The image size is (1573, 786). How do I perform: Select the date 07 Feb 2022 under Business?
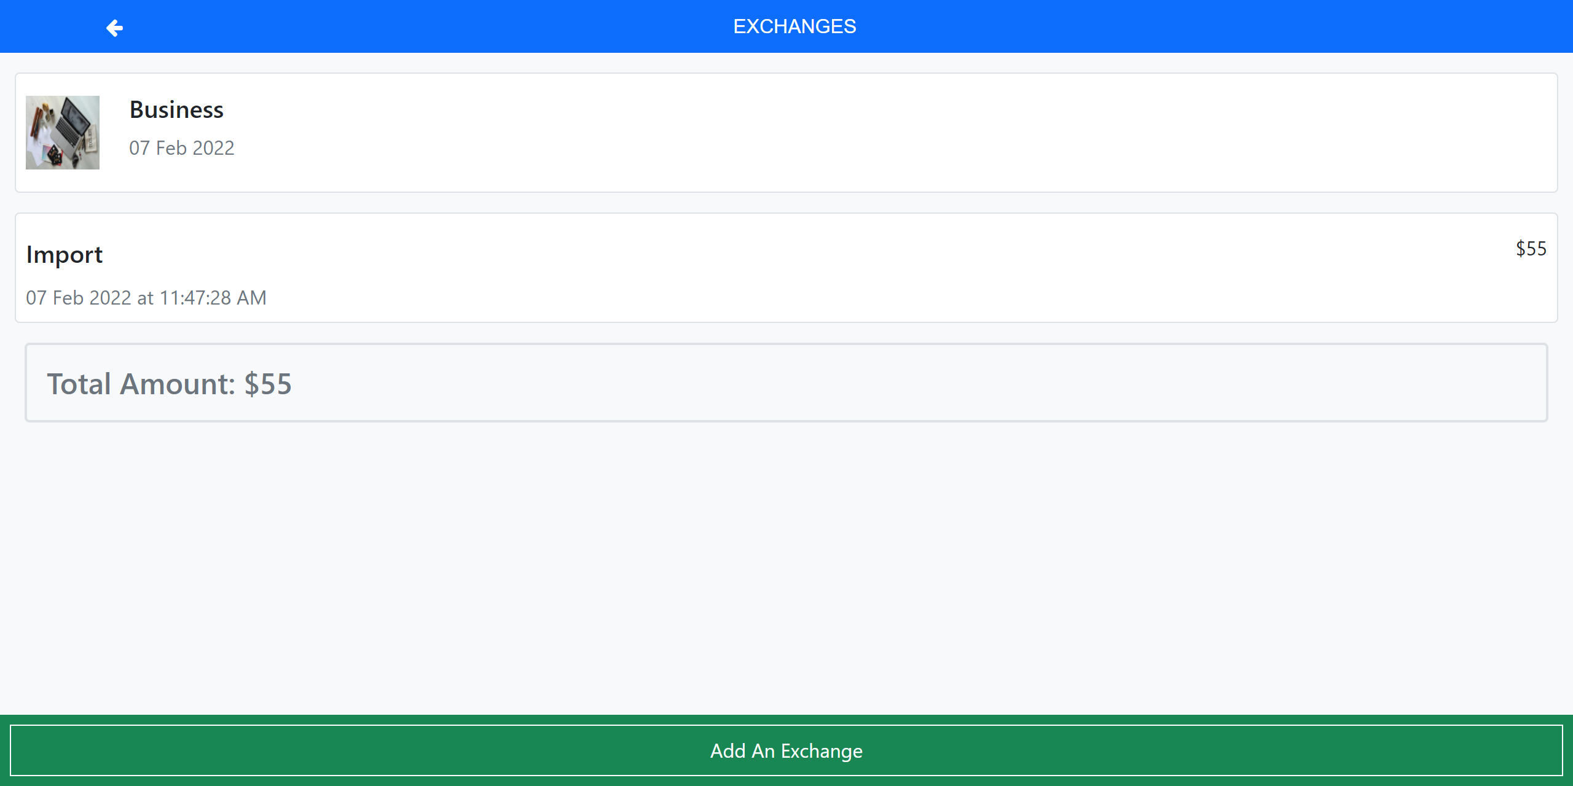tap(182, 147)
